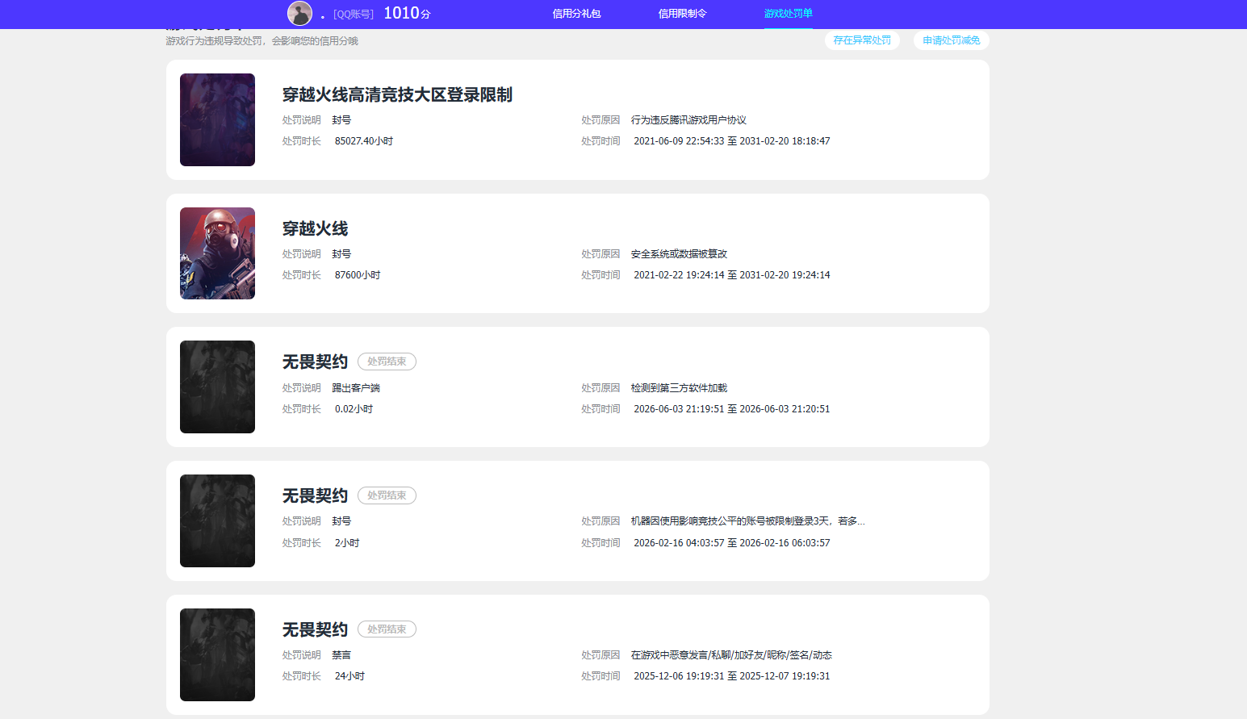Open the 信用分礼包 tab
The height and width of the screenshot is (719, 1247).
tap(576, 14)
